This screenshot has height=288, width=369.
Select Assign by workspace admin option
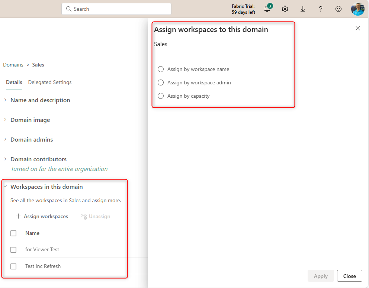[161, 82]
